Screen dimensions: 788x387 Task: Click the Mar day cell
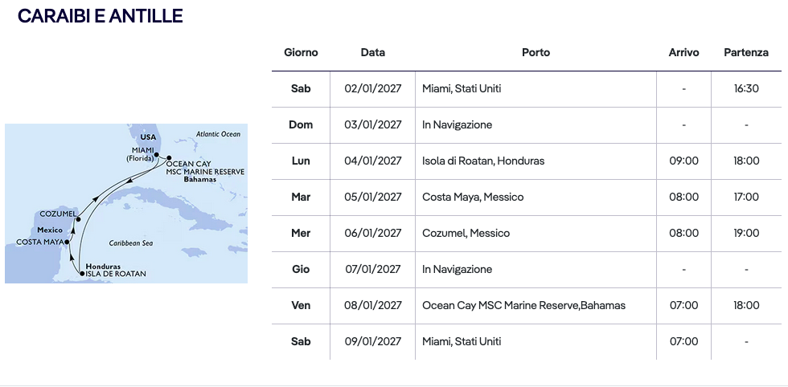(x=301, y=198)
